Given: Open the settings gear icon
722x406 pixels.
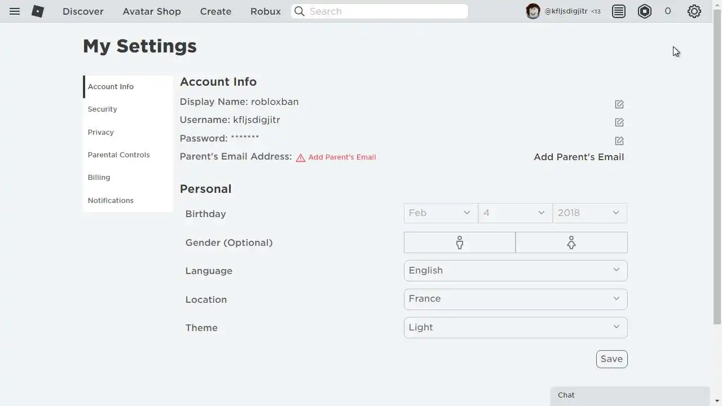Looking at the screenshot, I should [694, 11].
